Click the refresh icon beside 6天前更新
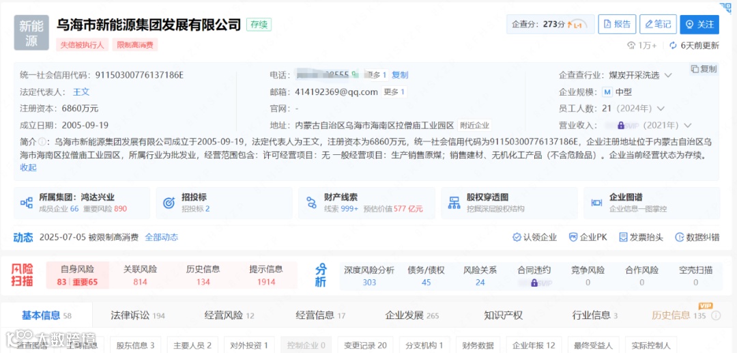The image size is (737, 353). [673, 46]
